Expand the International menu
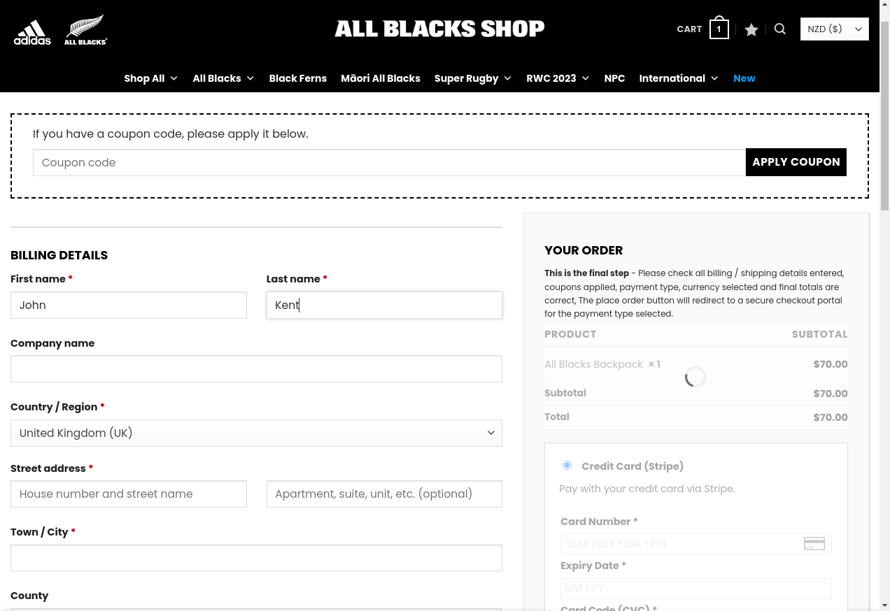 click(679, 78)
